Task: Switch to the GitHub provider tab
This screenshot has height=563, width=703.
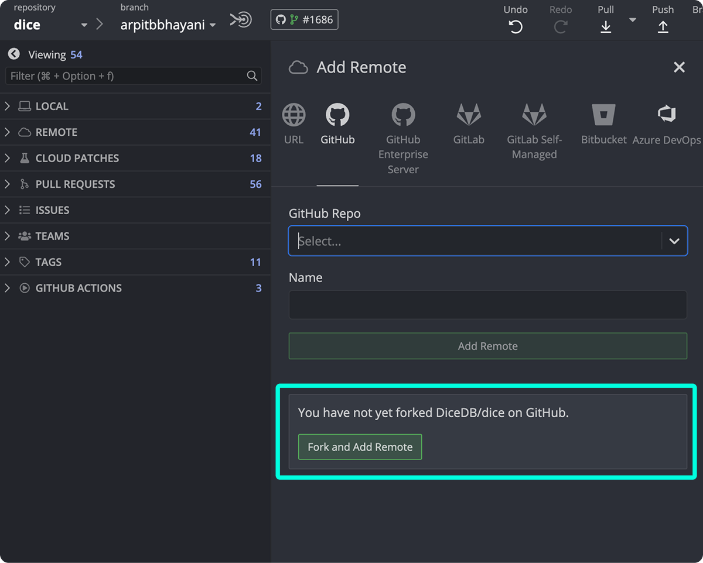Action: pos(337,123)
